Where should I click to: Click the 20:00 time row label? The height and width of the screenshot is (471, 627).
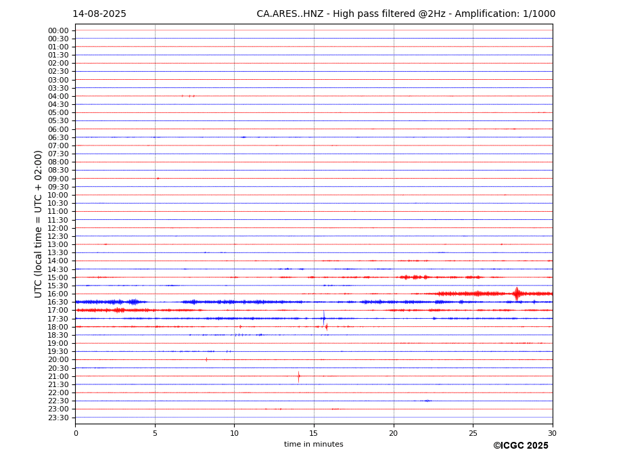point(58,360)
